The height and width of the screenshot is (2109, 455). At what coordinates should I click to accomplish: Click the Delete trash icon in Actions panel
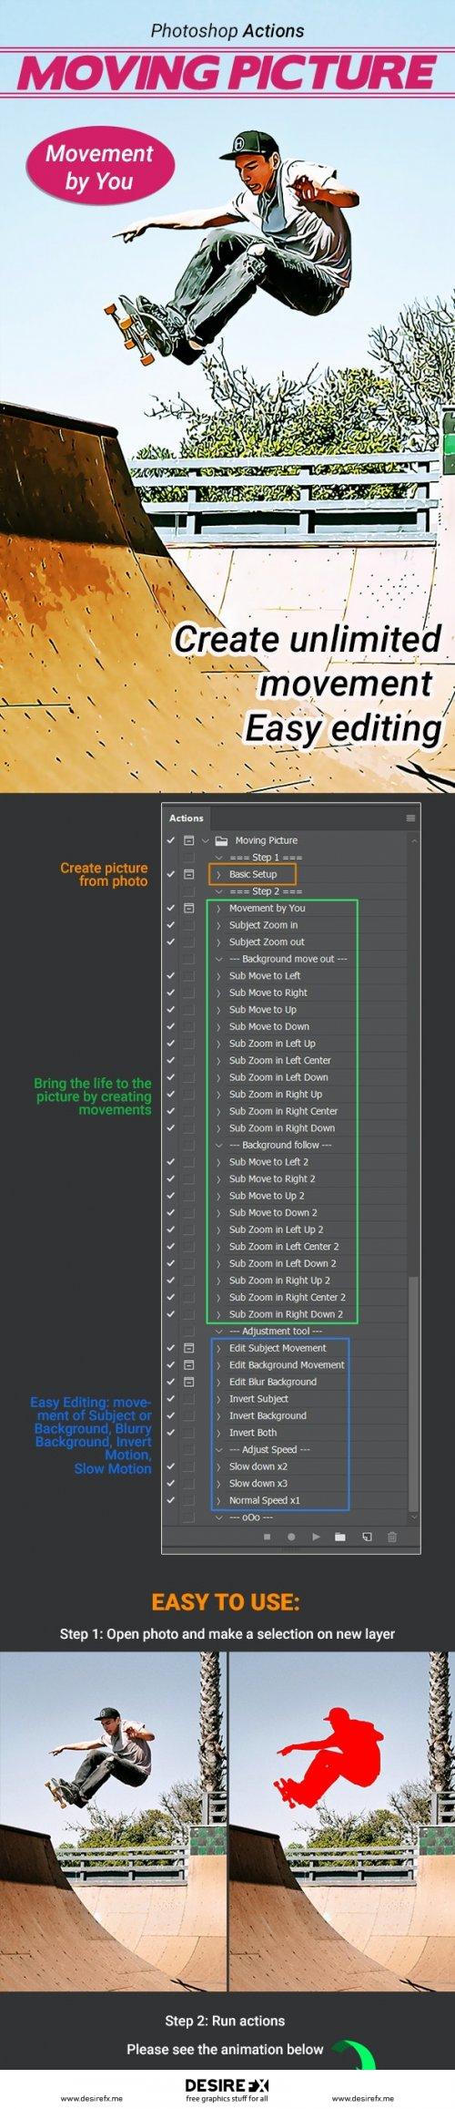click(x=392, y=1536)
